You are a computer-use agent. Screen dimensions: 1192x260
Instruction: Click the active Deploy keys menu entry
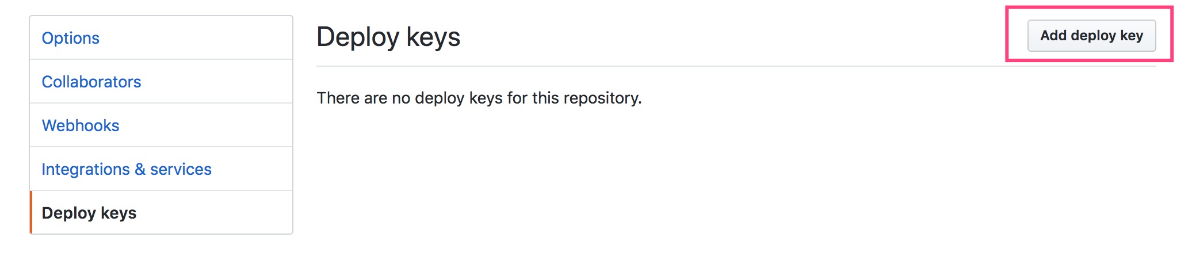89,213
